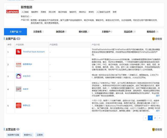Switch to the 竞品信息 tab
This screenshot has height=138, width=167.
130,32
